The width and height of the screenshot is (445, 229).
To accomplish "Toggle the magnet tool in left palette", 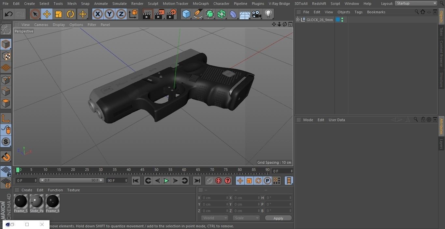I will pyautogui.click(x=6, y=157).
